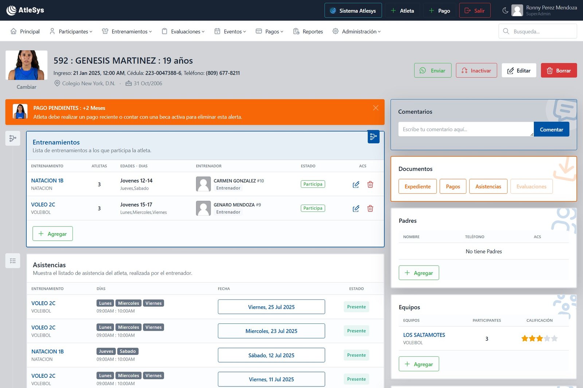
Task: Open the Reportes menu item
Action: [x=308, y=31]
